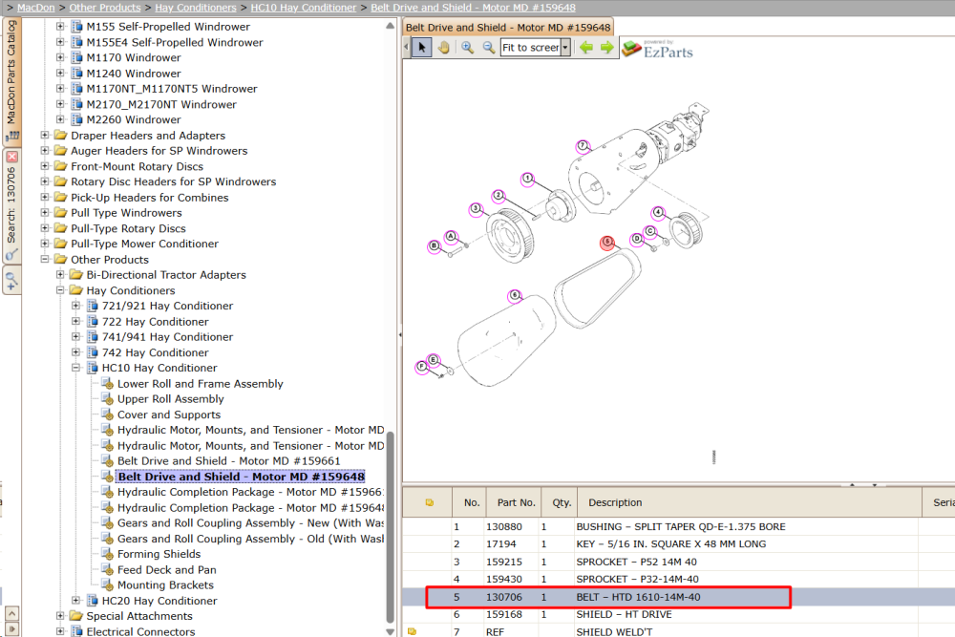The height and width of the screenshot is (637, 955).
Task: Follow the Hay Conditioners breadcrumb link
Action: [196, 8]
